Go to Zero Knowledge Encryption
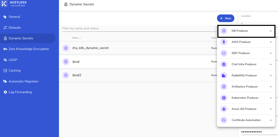The image size is (278, 137). (28, 49)
